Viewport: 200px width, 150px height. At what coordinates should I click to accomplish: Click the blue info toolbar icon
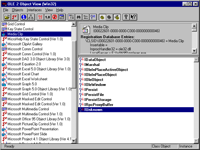tap(24, 17)
